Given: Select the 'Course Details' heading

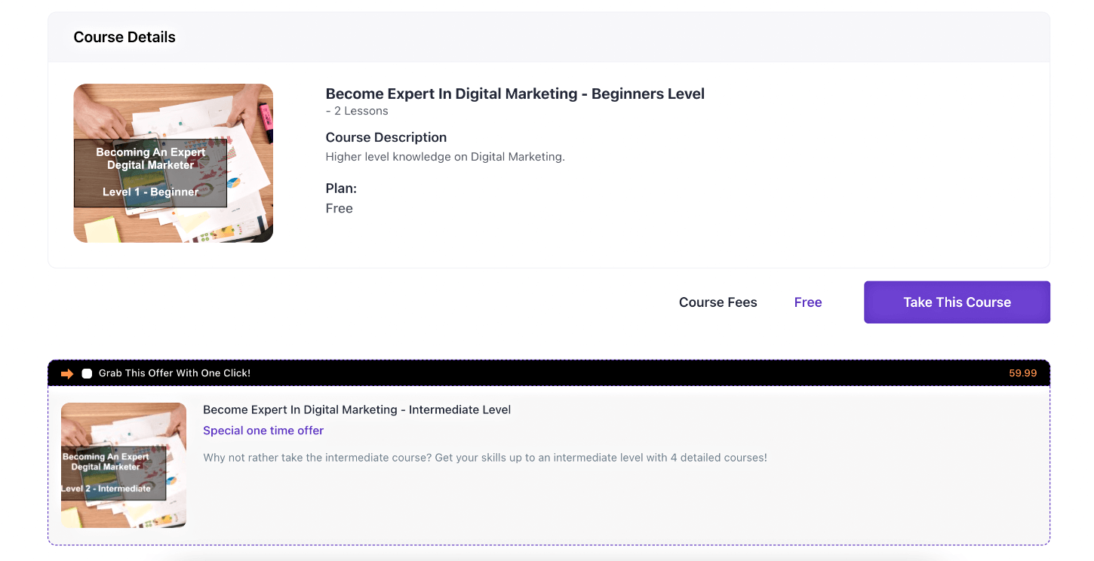Looking at the screenshot, I should point(124,37).
